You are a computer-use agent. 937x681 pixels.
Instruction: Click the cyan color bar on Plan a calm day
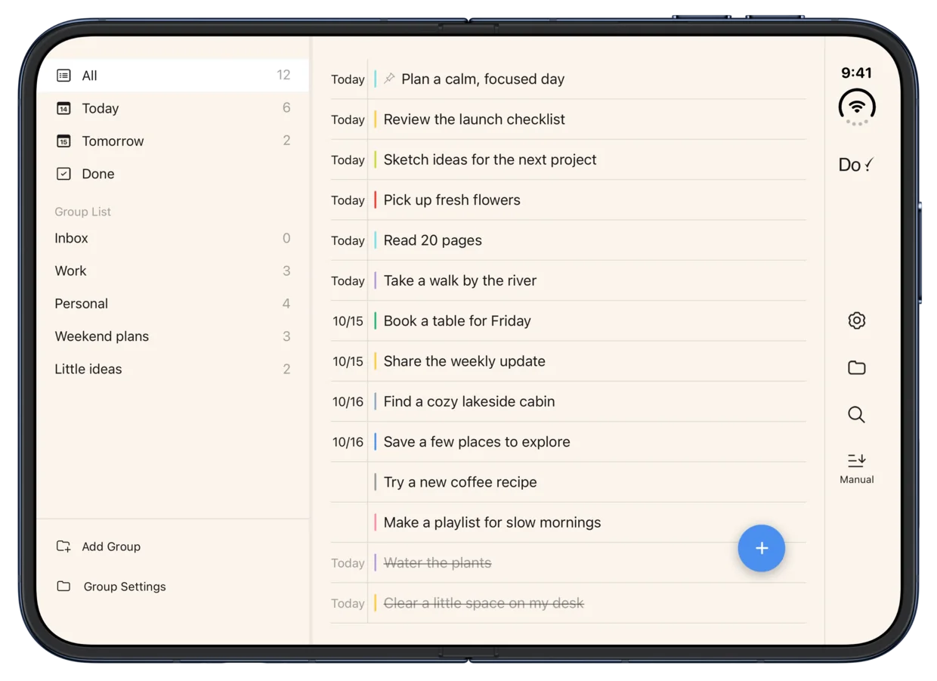click(376, 79)
